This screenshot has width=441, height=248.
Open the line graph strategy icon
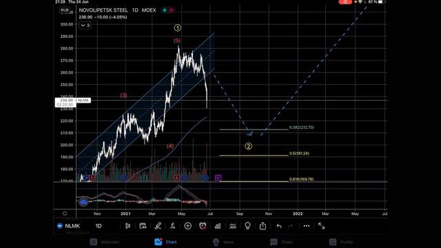click(233, 226)
